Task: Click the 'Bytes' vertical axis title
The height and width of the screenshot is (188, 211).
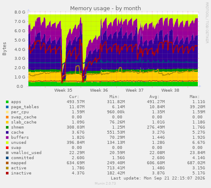Action: (4, 49)
